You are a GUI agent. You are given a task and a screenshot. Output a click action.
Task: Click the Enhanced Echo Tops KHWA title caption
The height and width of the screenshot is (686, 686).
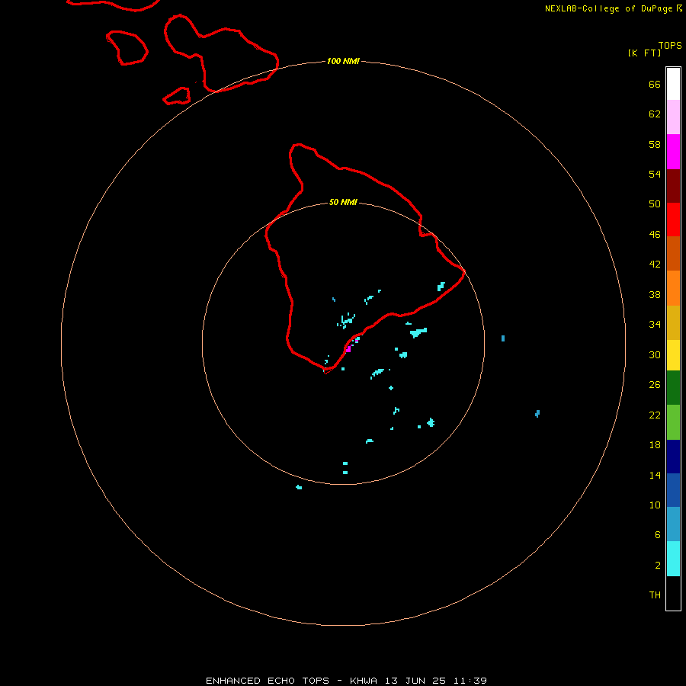(x=346, y=681)
